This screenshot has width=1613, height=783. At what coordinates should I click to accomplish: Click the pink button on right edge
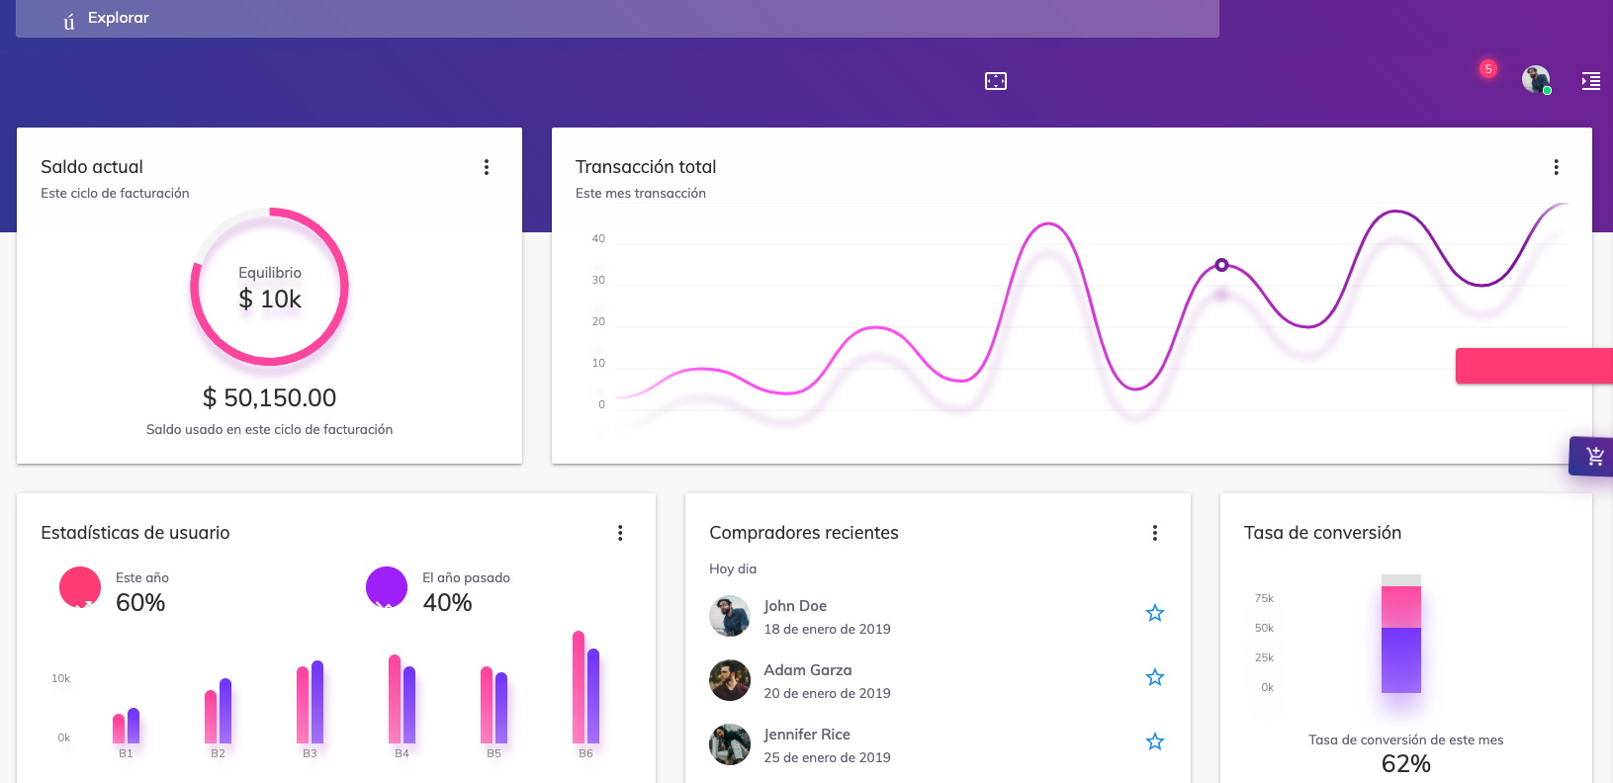(1533, 366)
